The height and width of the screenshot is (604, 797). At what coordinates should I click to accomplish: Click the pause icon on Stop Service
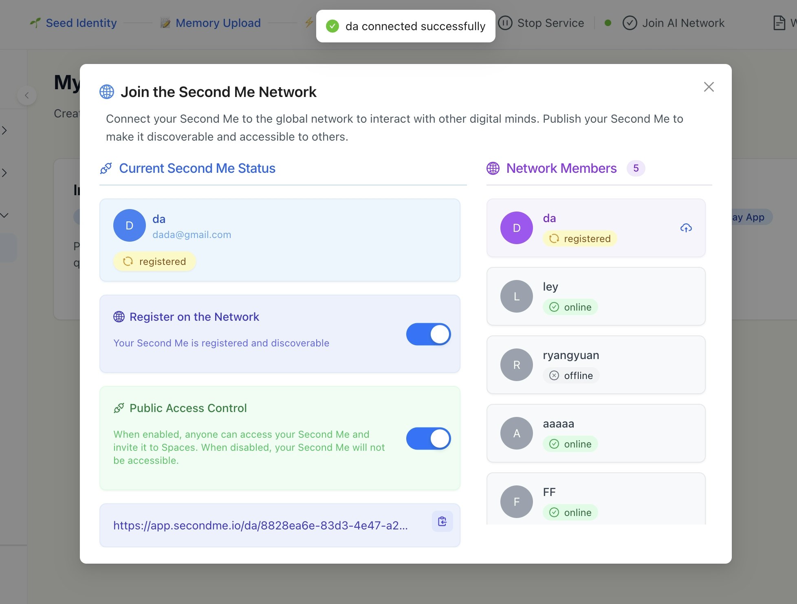click(505, 23)
